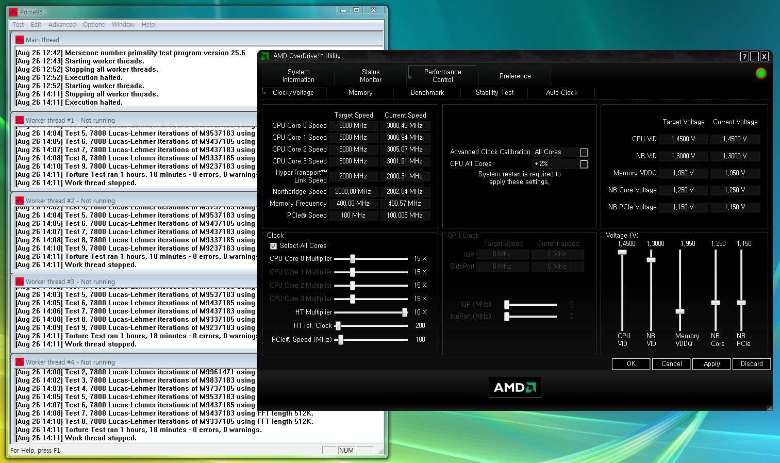Click the CPU VID target voltage field
The height and width of the screenshot is (463, 780).
(684, 139)
